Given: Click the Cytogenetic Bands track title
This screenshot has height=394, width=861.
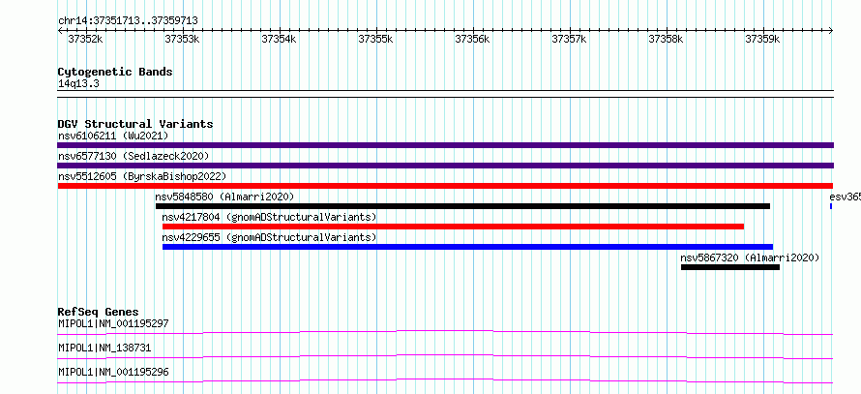Looking at the screenshot, I should click(115, 72).
